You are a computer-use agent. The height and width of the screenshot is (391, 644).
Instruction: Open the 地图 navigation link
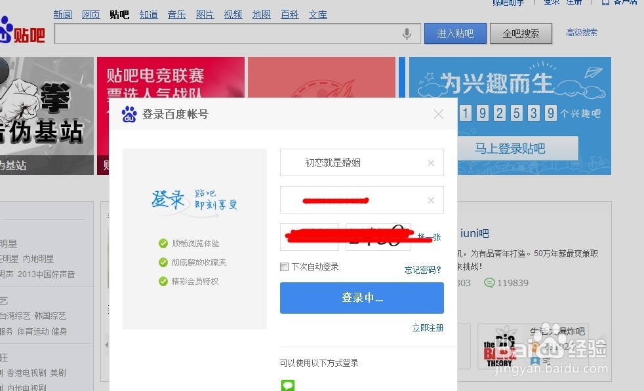point(261,15)
